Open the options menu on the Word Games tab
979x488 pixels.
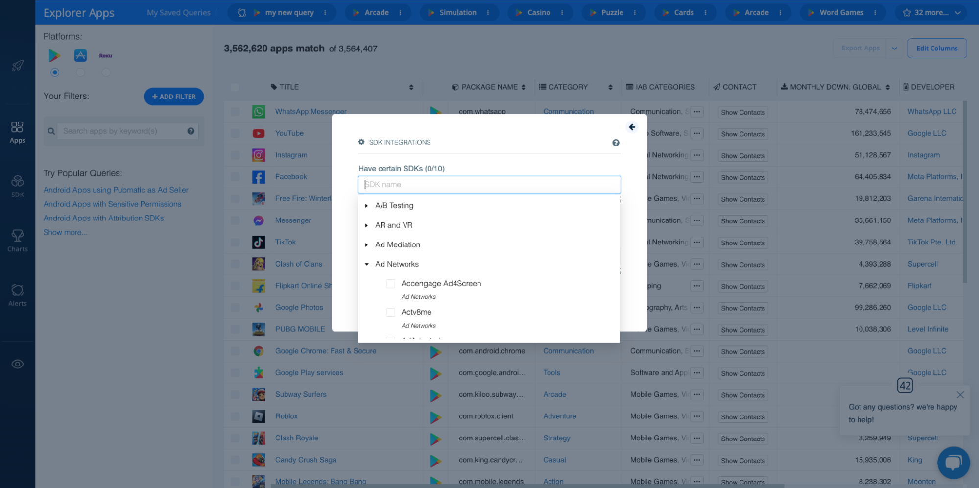click(875, 13)
